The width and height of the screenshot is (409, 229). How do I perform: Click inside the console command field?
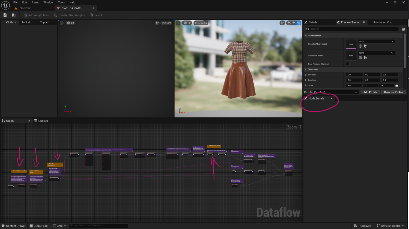(98, 226)
